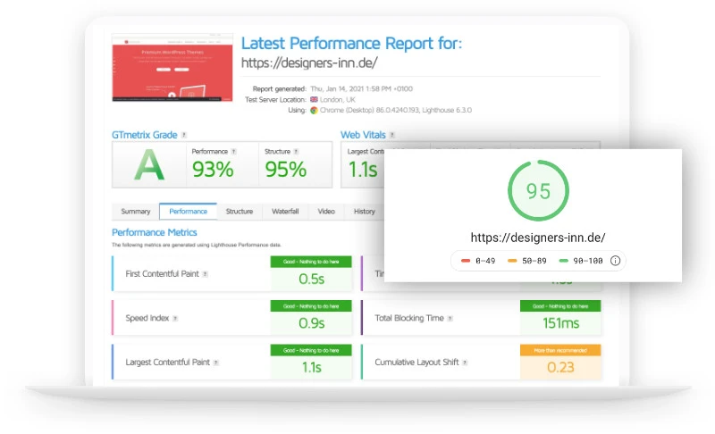
Task: Open the Summary tab
Action: [136, 212]
